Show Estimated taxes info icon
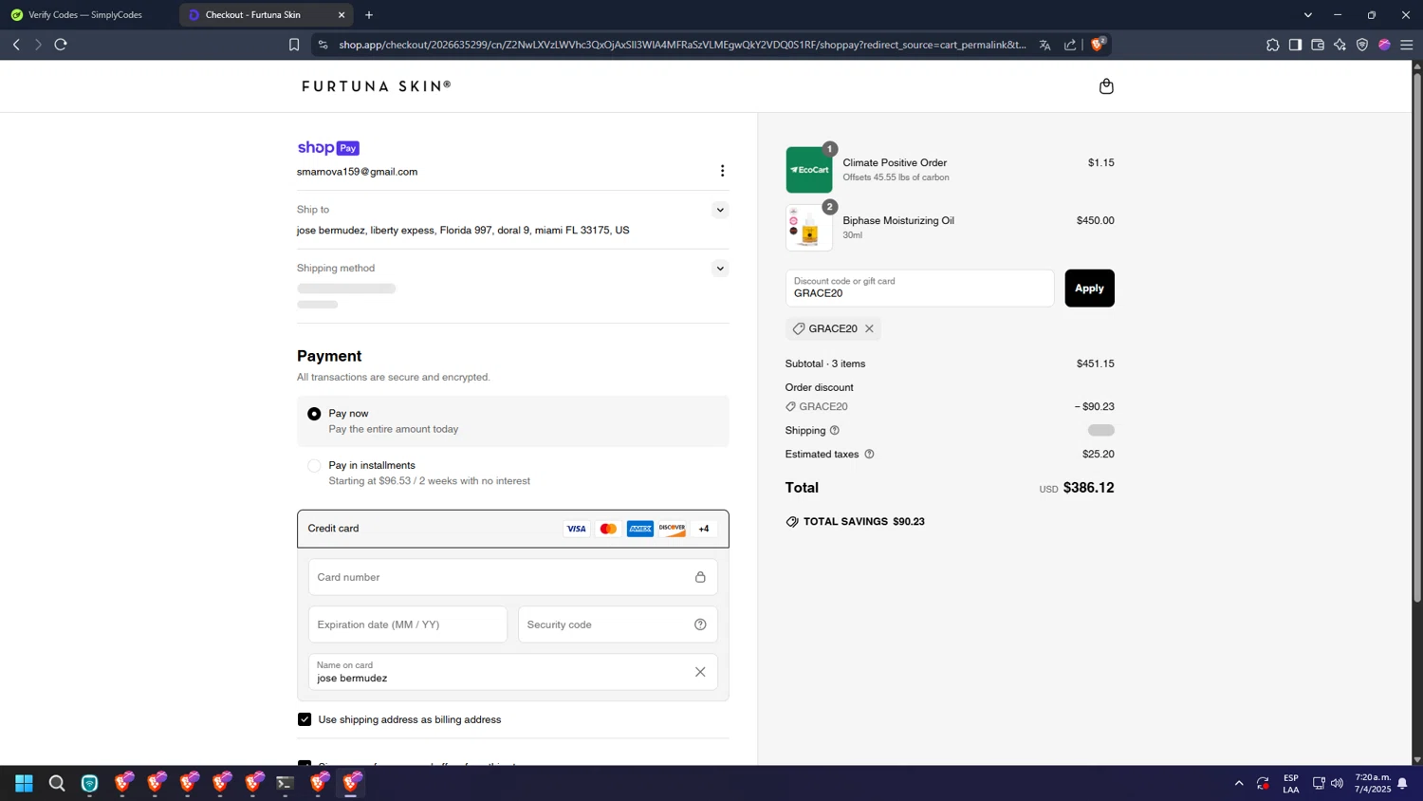The width and height of the screenshot is (1423, 801). click(869, 455)
